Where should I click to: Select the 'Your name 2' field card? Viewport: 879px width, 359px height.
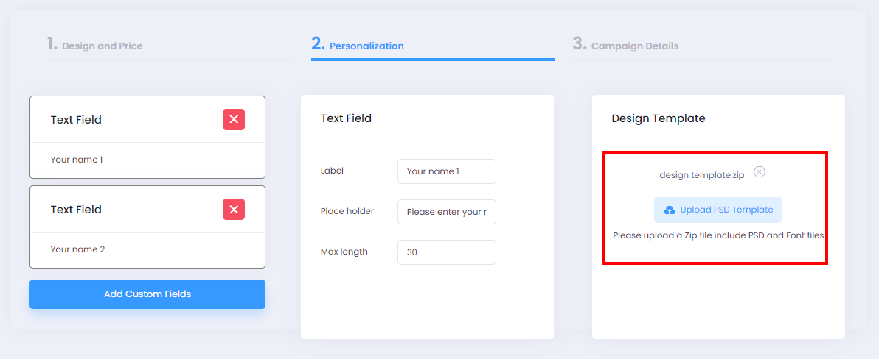147,227
